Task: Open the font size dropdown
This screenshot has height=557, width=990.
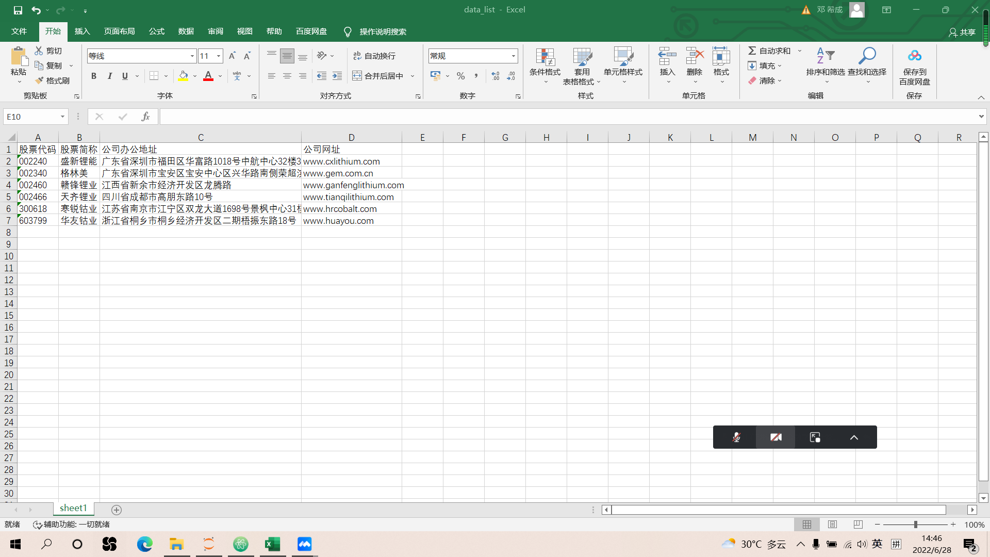Action: pyautogui.click(x=219, y=56)
